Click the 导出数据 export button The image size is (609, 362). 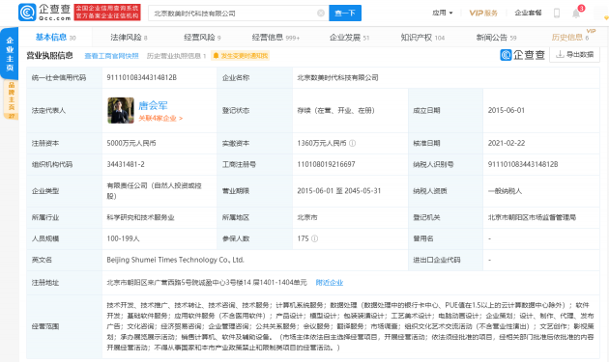click(574, 55)
